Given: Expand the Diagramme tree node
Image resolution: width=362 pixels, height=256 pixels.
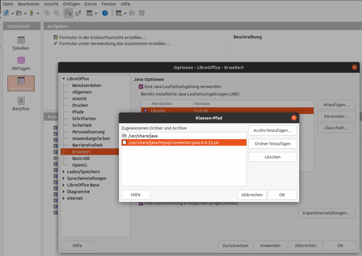Looking at the screenshot, I should [x=64, y=191].
